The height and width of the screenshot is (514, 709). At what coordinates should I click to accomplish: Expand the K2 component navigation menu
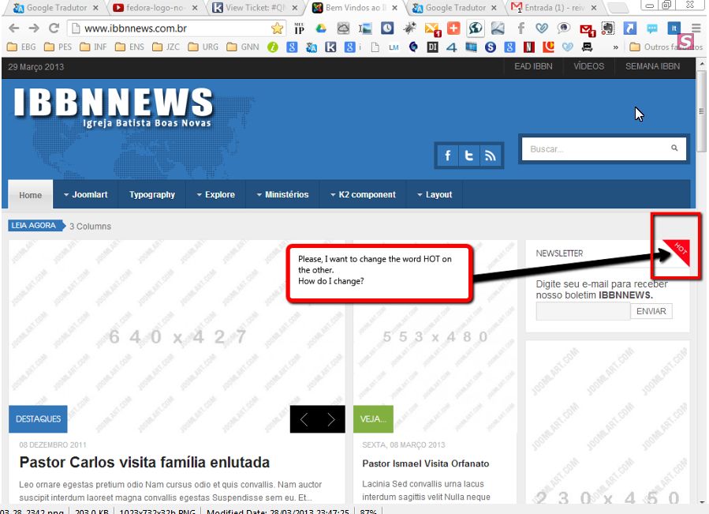(363, 195)
